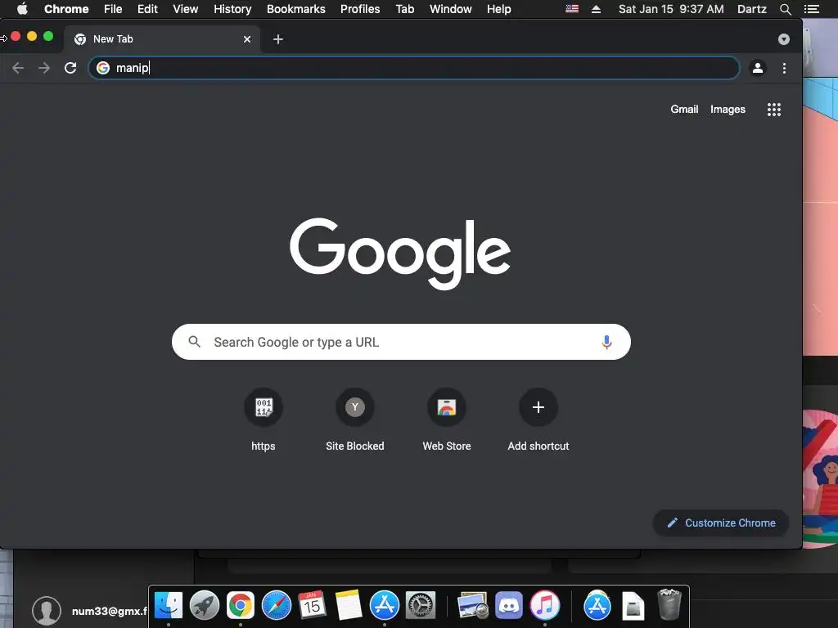The height and width of the screenshot is (628, 838).
Task: Click the Google icon in address bar
Action: (103, 68)
